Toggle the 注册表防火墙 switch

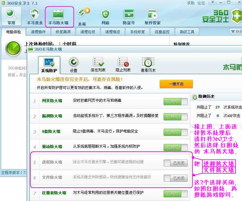coord(175,194)
